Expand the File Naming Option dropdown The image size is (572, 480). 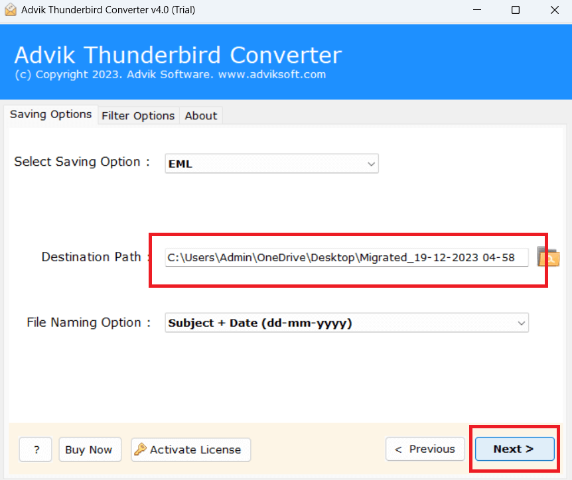pyautogui.click(x=346, y=323)
